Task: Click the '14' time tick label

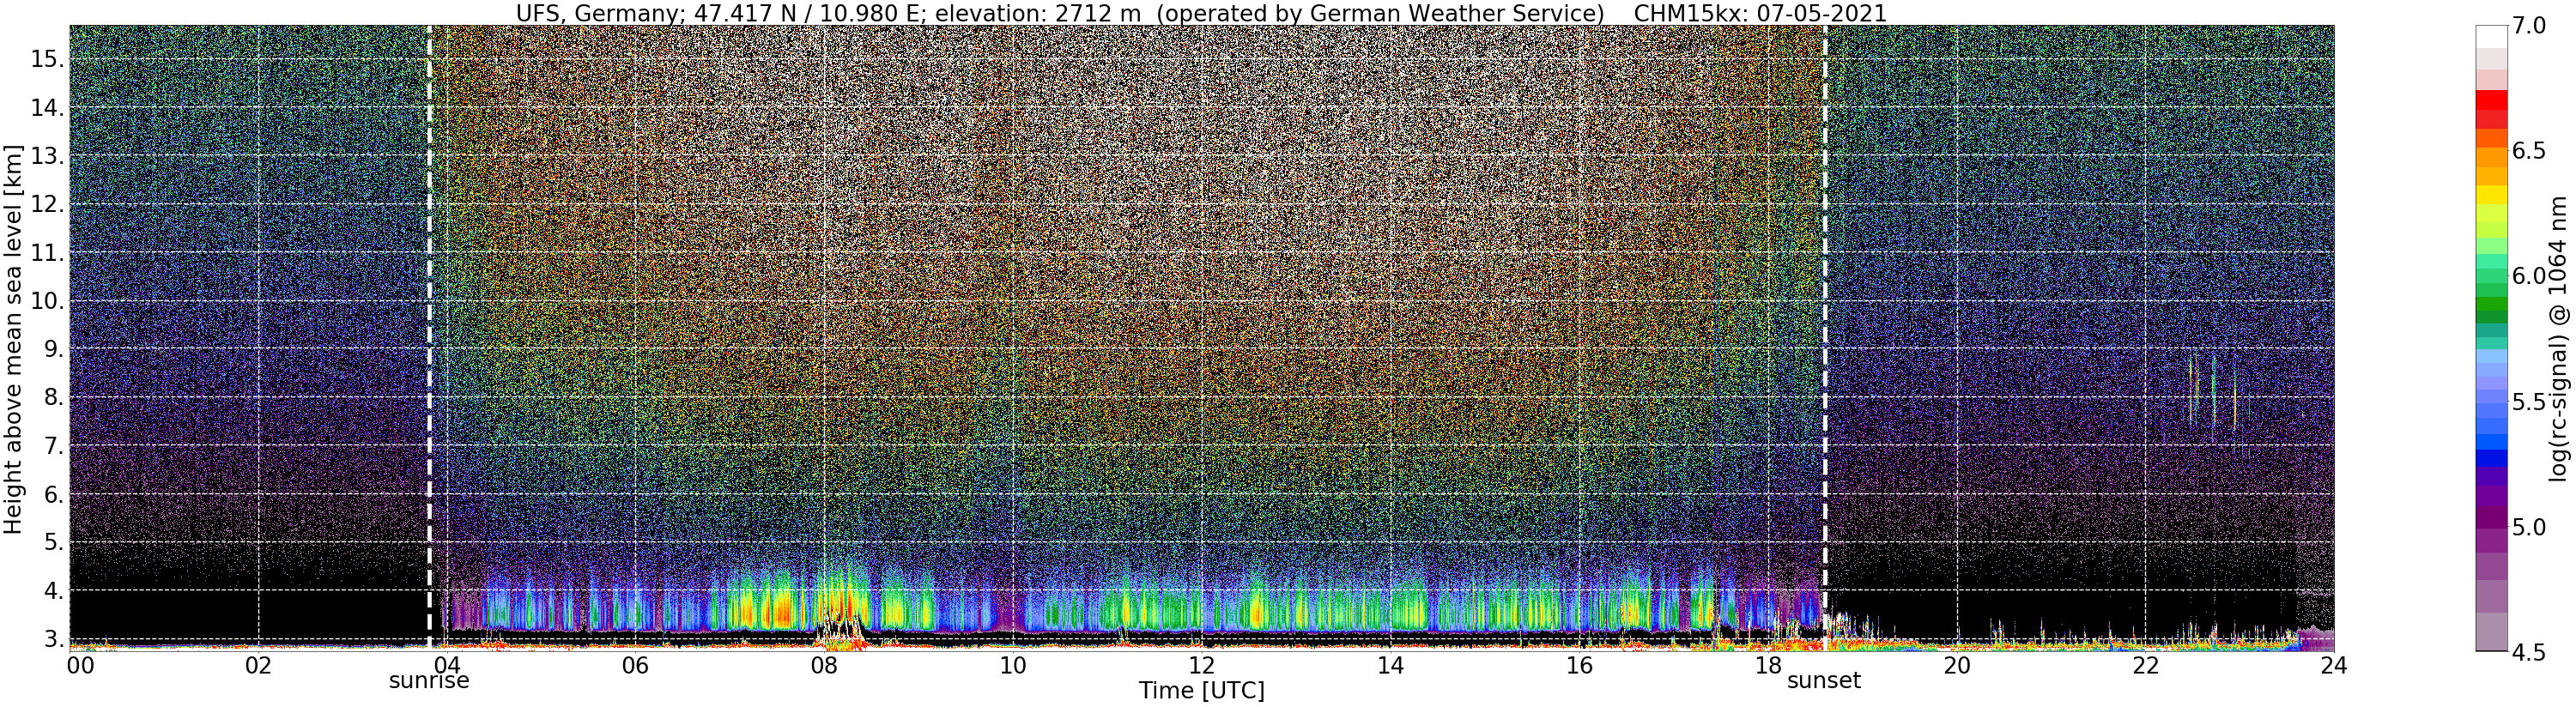Action: [1390, 665]
